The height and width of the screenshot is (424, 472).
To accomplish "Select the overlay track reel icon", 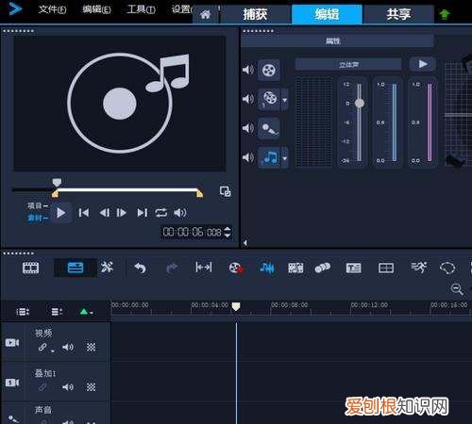I will pyautogui.click(x=269, y=99).
